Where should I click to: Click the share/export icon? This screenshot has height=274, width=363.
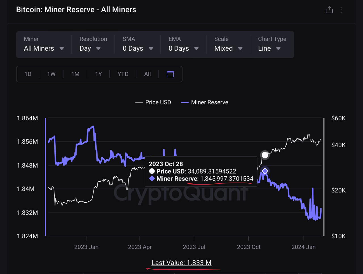click(329, 10)
